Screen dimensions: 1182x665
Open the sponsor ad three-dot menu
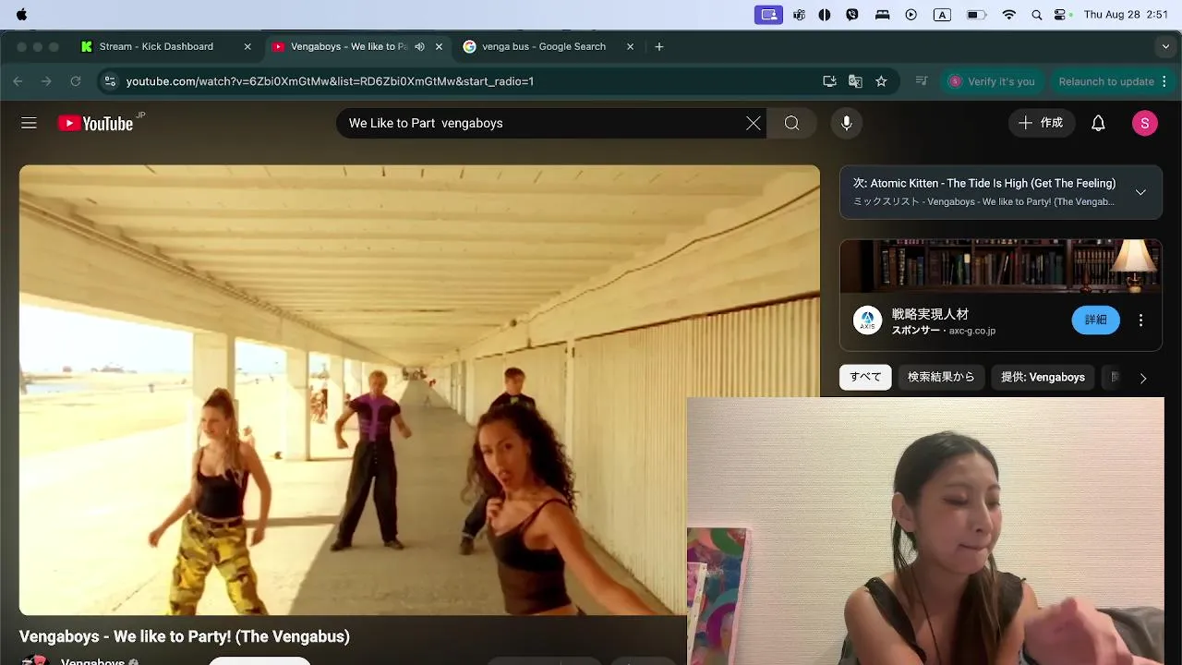[x=1140, y=320]
